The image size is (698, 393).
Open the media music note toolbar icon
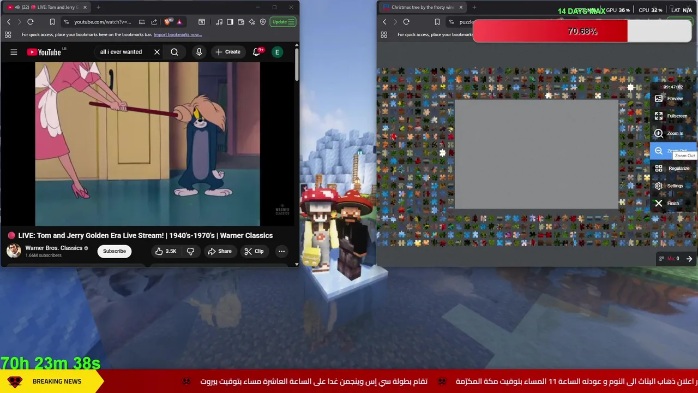219,22
